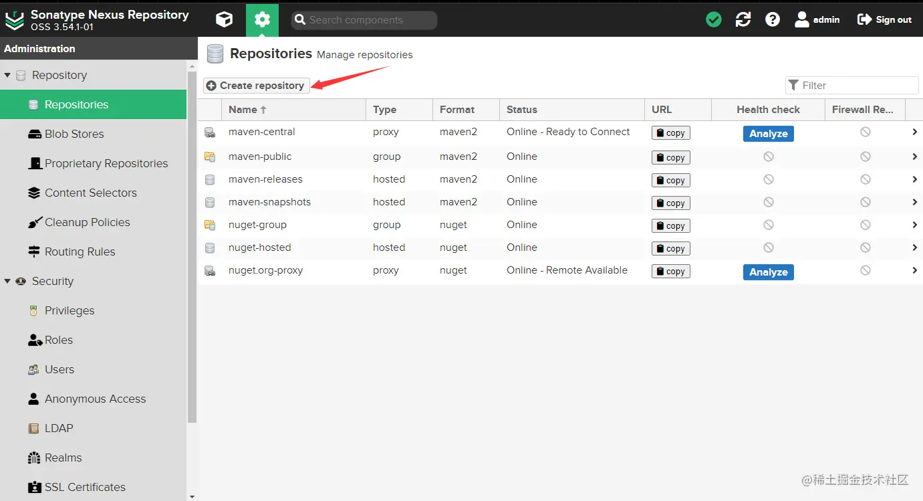Copy URL of maven-central
Image resolution: width=923 pixels, height=501 pixels.
(x=671, y=133)
